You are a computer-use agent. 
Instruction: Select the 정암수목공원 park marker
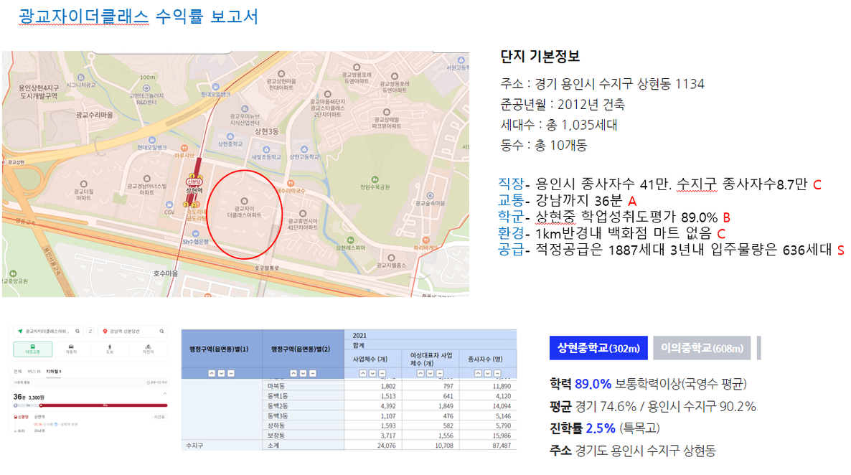click(375, 179)
